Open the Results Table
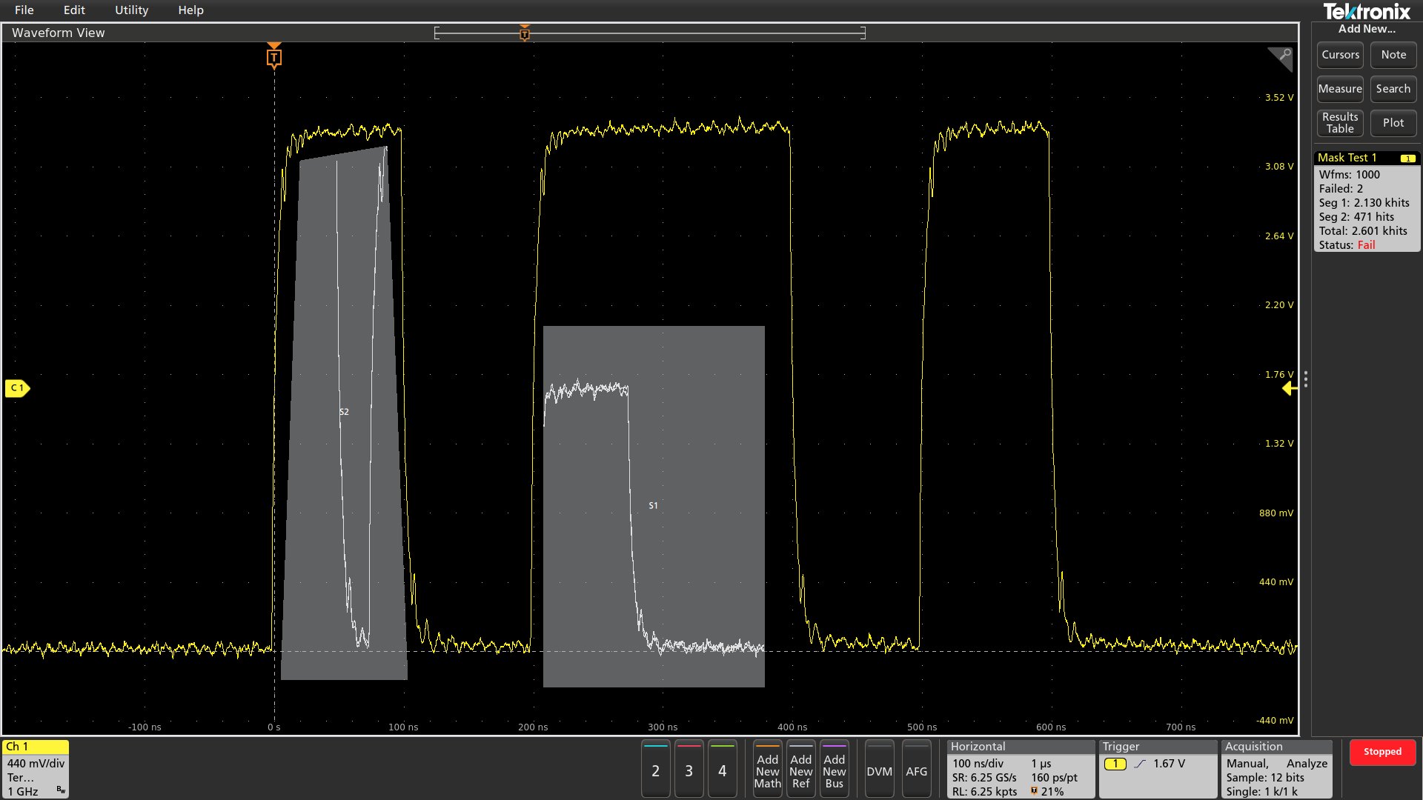1423x800 pixels. pos(1340,122)
